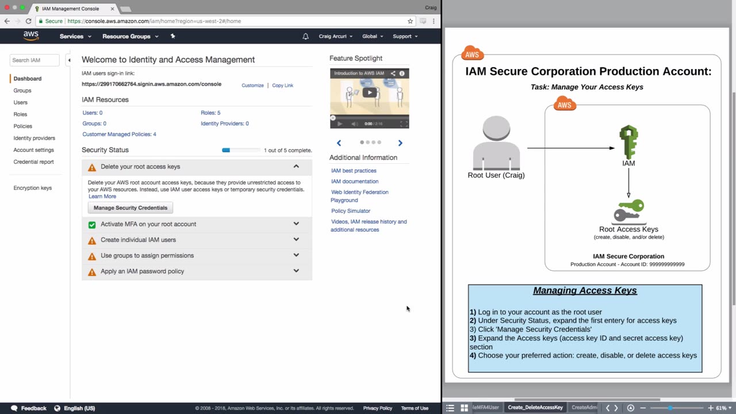The width and height of the screenshot is (736, 414).
Task: Open Credential report in the sidebar
Action: click(34, 162)
